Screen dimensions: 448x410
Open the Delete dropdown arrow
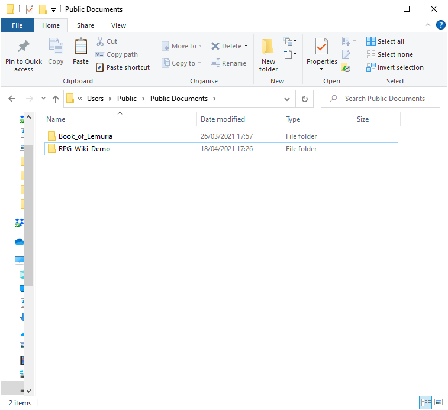[x=246, y=46]
